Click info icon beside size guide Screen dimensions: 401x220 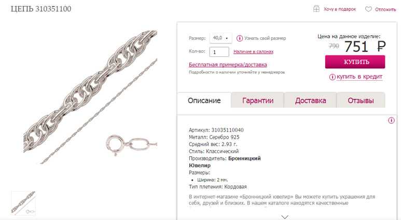point(239,38)
